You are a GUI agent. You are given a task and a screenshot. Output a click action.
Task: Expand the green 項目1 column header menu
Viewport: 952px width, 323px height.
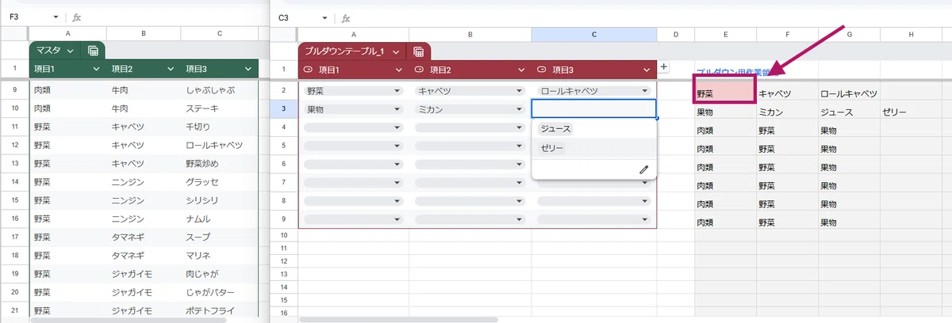click(97, 70)
